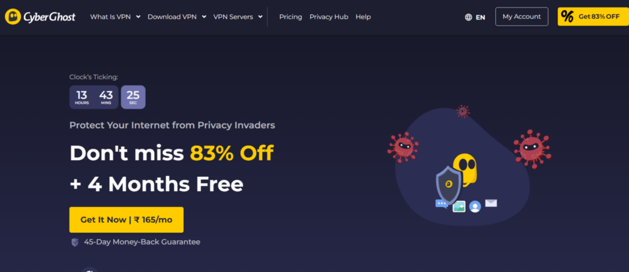Image resolution: width=629 pixels, height=272 pixels.
Task: Open the language globe icon
Action: pos(468,17)
